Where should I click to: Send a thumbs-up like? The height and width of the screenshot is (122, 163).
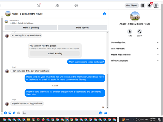point(106,113)
